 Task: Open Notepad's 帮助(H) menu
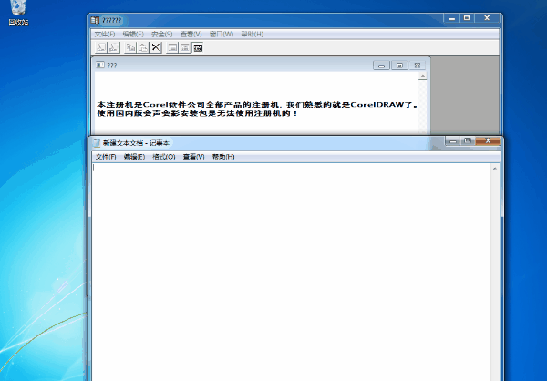coord(223,157)
